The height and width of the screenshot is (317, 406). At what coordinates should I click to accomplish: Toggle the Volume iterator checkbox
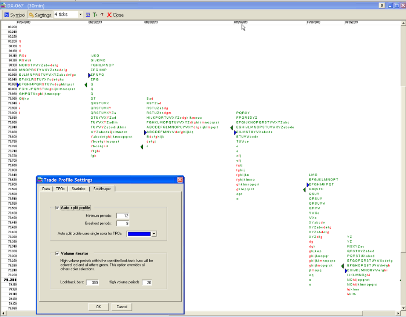pyautogui.click(x=57, y=253)
